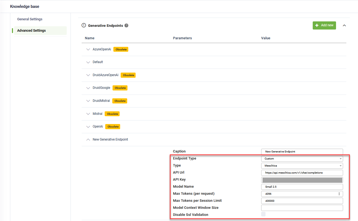Collapse the Generative Endpoints section chevron
Viewport: 358px width, 221px height.
tap(344, 25)
